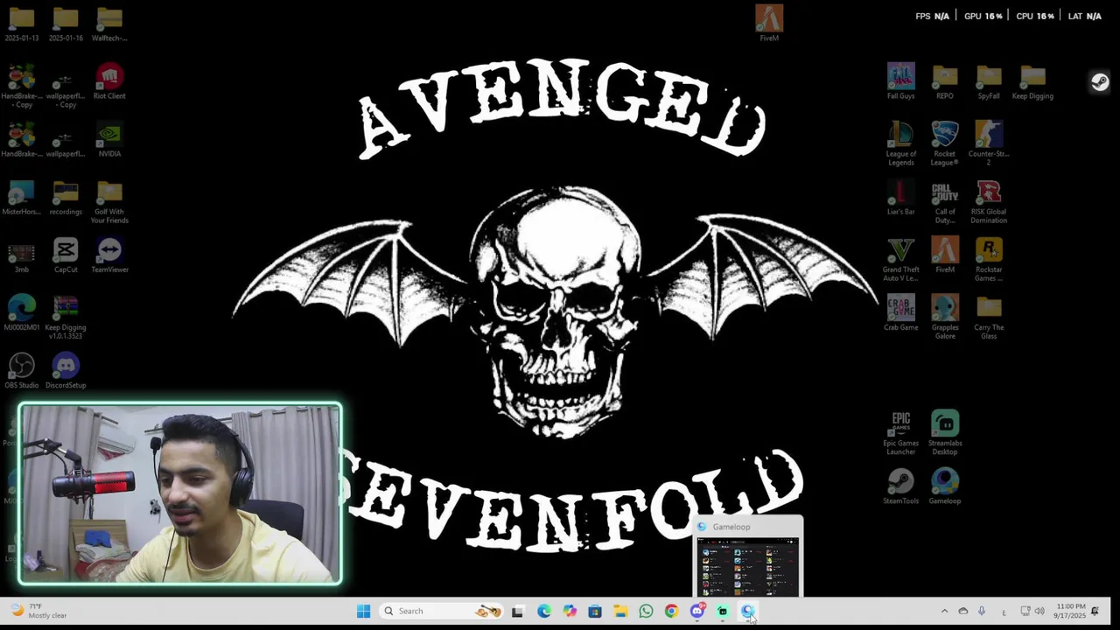Select the Counter-Strike 2 desktop icon
The image size is (1120, 630).
[x=989, y=143]
